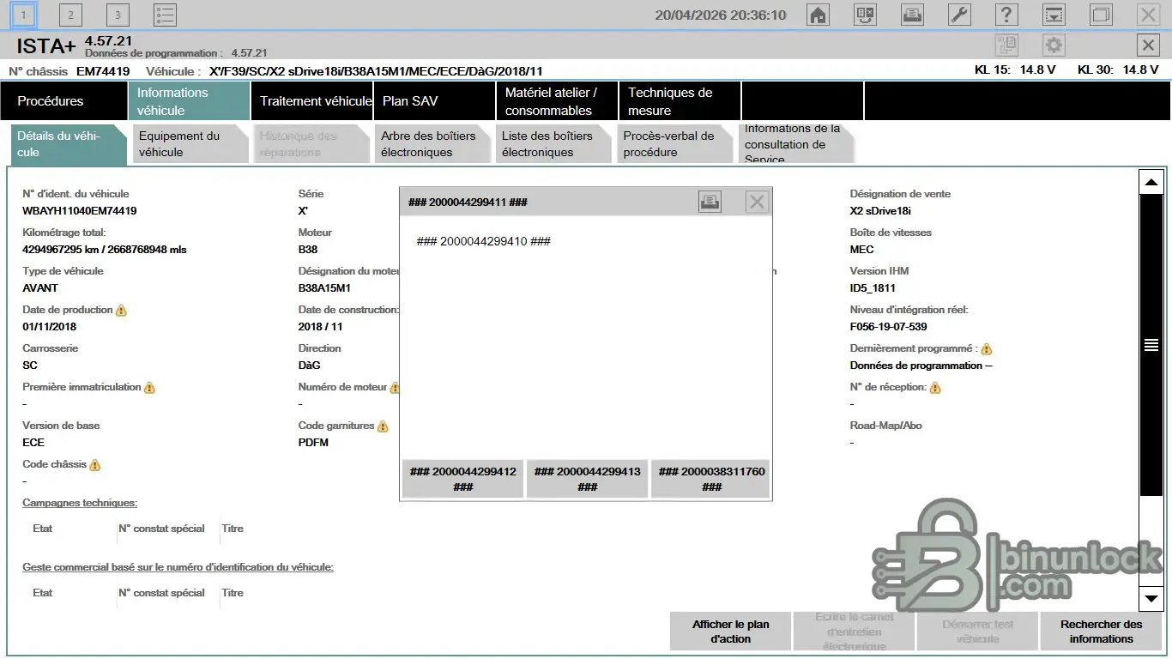1172x659 pixels.
Task: Select session tab number 3
Action: pyautogui.click(x=118, y=15)
